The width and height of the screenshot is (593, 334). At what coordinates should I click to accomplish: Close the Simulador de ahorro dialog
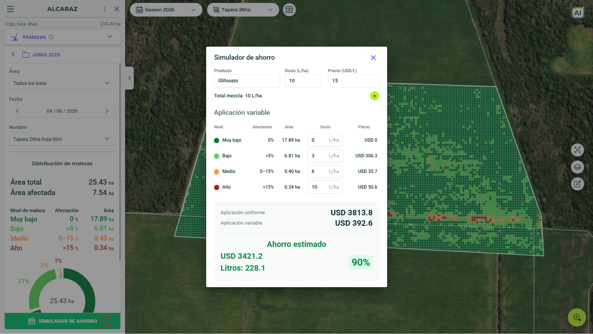[373, 58]
